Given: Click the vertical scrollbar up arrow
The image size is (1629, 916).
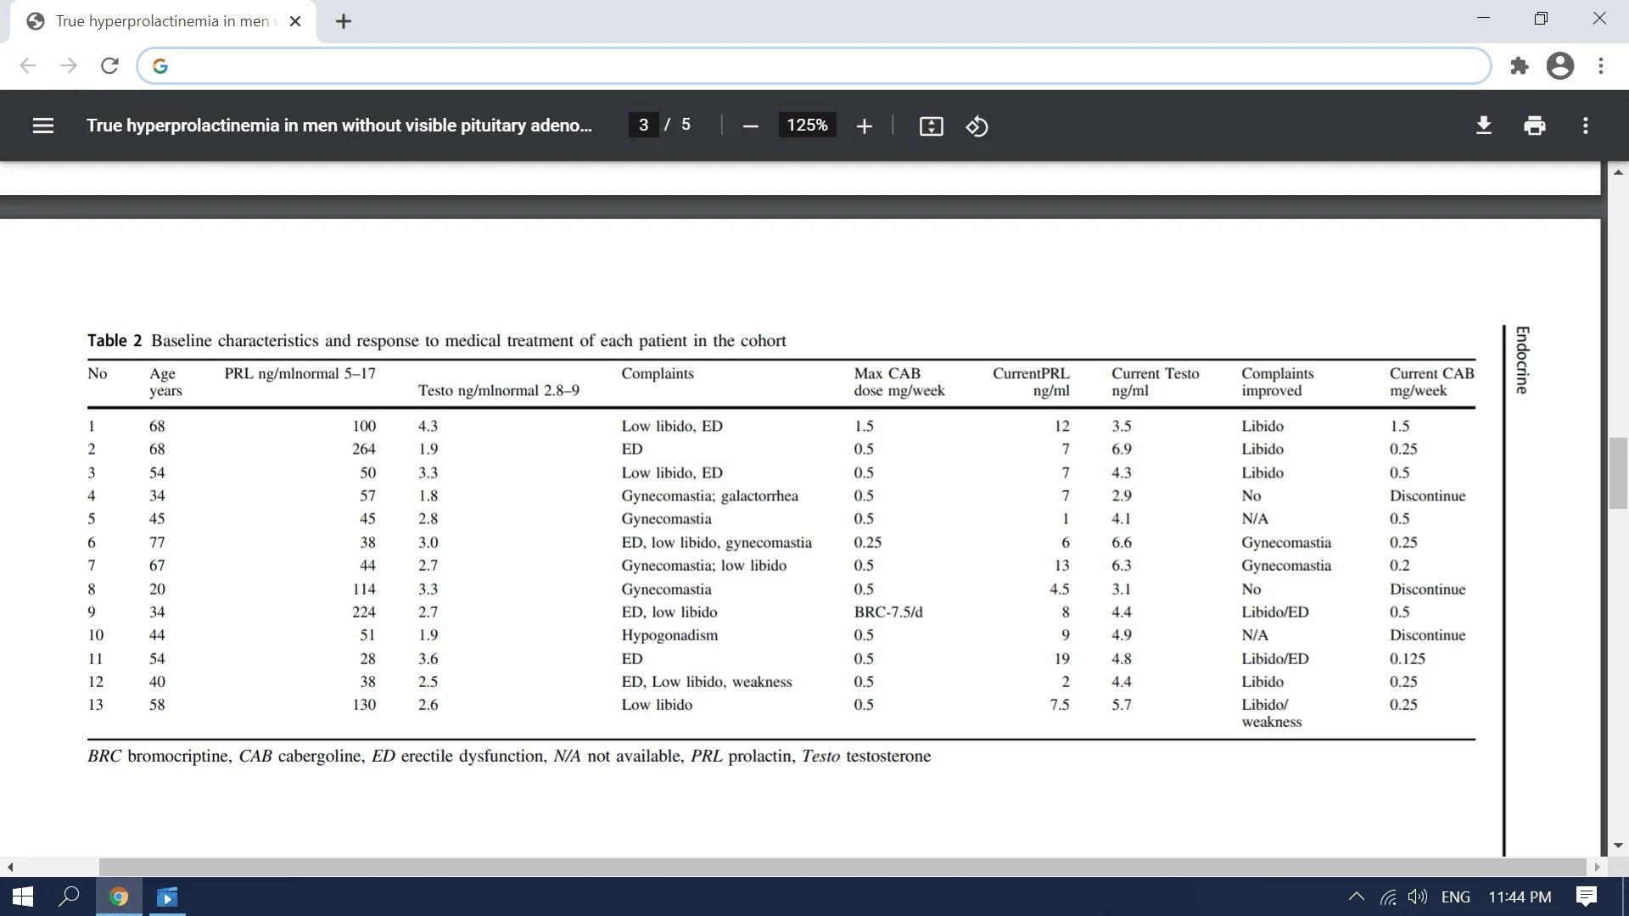Looking at the screenshot, I should pos(1618,172).
